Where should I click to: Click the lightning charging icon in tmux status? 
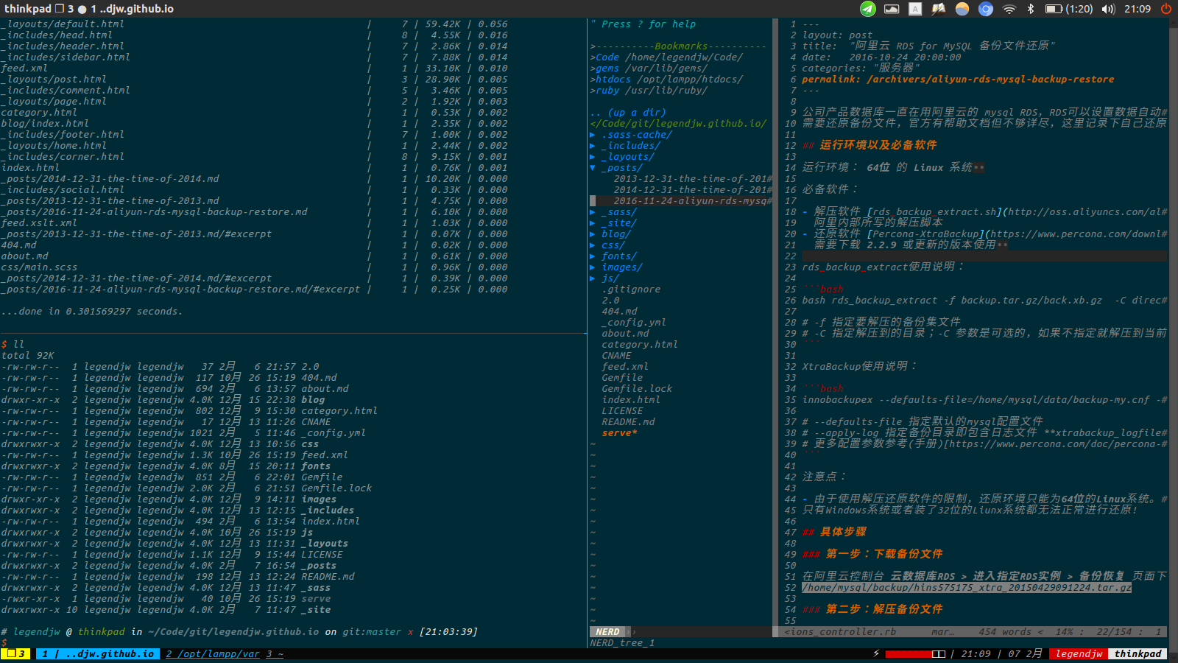click(876, 653)
